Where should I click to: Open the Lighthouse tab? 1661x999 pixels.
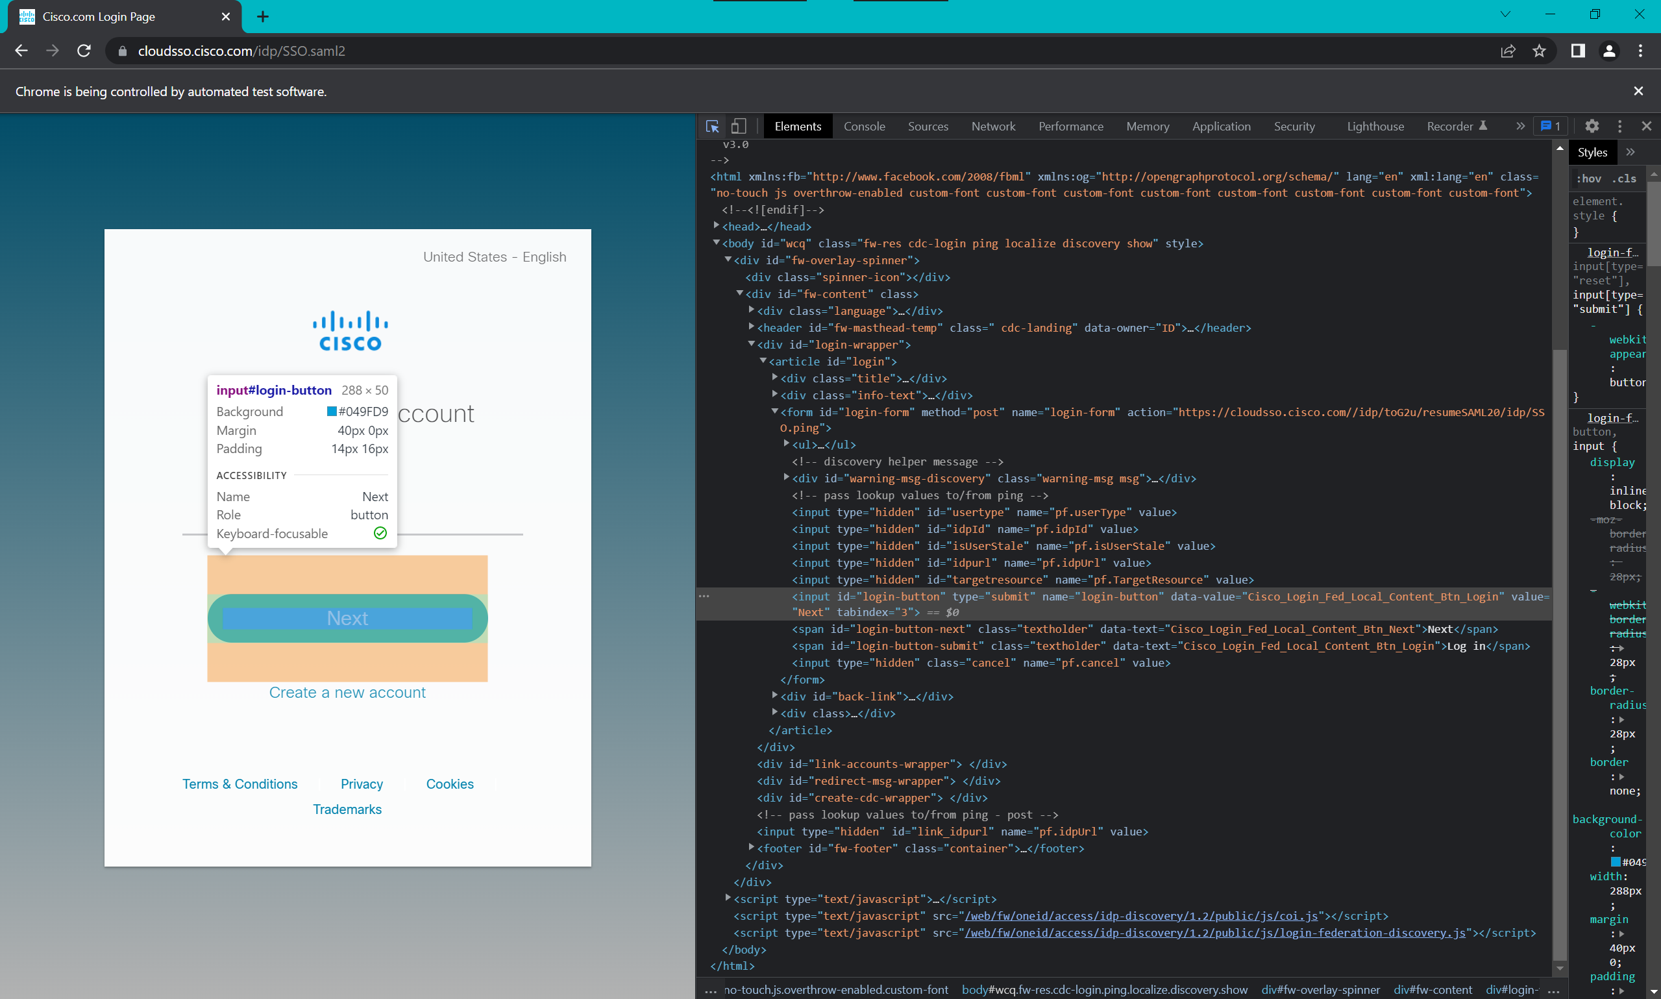[x=1375, y=126]
